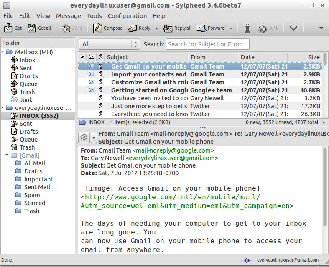Viewport: 329px width, 267px height.
Task: Click attachment clip icon on Twitter 'Just one more step' row
Action: click(x=101, y=106)
